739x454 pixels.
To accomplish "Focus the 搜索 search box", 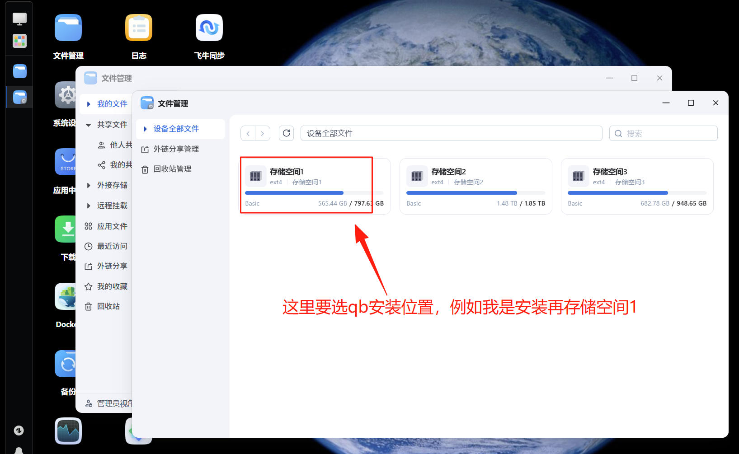I will (663, 133).
